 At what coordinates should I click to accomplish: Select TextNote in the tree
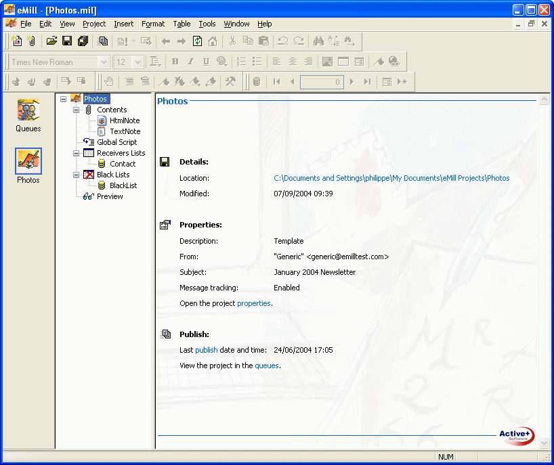click(x=125, y=131)
